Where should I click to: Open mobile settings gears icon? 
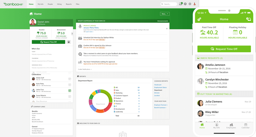(x=199, y=19)
